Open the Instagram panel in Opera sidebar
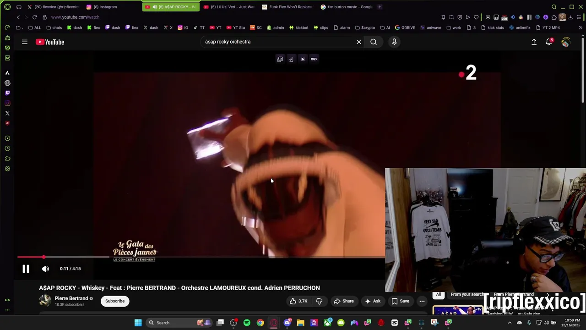The image size is (586, 330). (7, 103)
